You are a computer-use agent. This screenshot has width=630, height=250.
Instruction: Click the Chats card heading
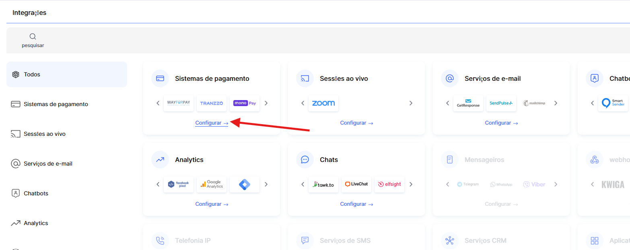329,160
